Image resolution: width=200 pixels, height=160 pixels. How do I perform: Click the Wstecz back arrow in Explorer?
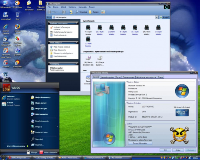(53, 12)
